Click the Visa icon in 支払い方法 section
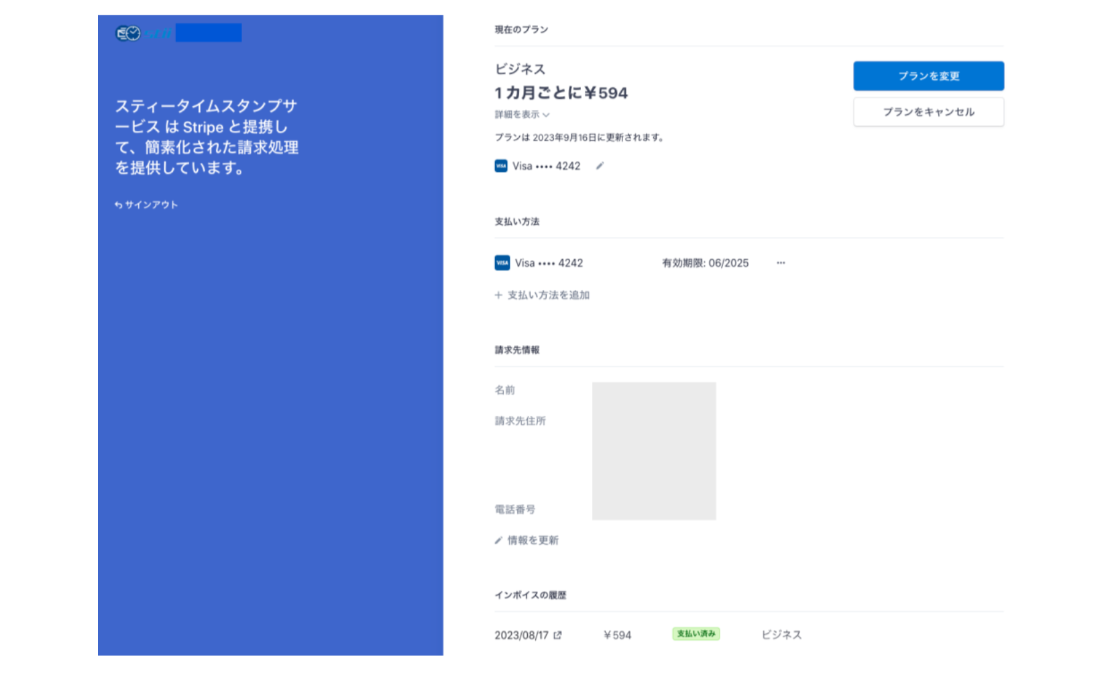The image size is (1112, 693). point(502,263)
